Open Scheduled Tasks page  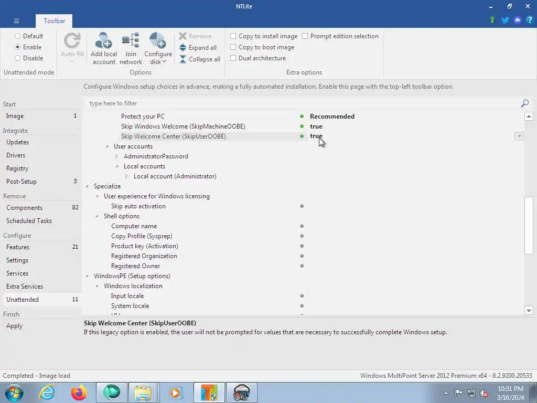coord(41,221)
